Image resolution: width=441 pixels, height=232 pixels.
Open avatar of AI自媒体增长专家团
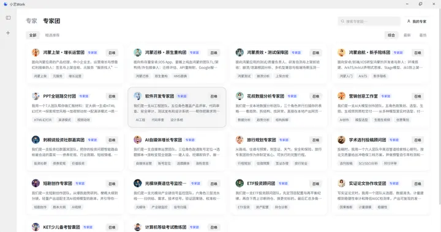click(138, 140)
